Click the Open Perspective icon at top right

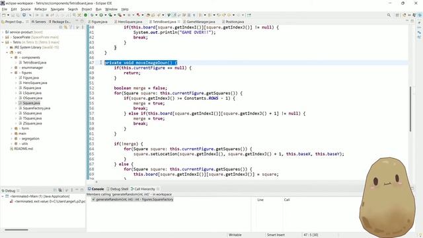[397, 15]
